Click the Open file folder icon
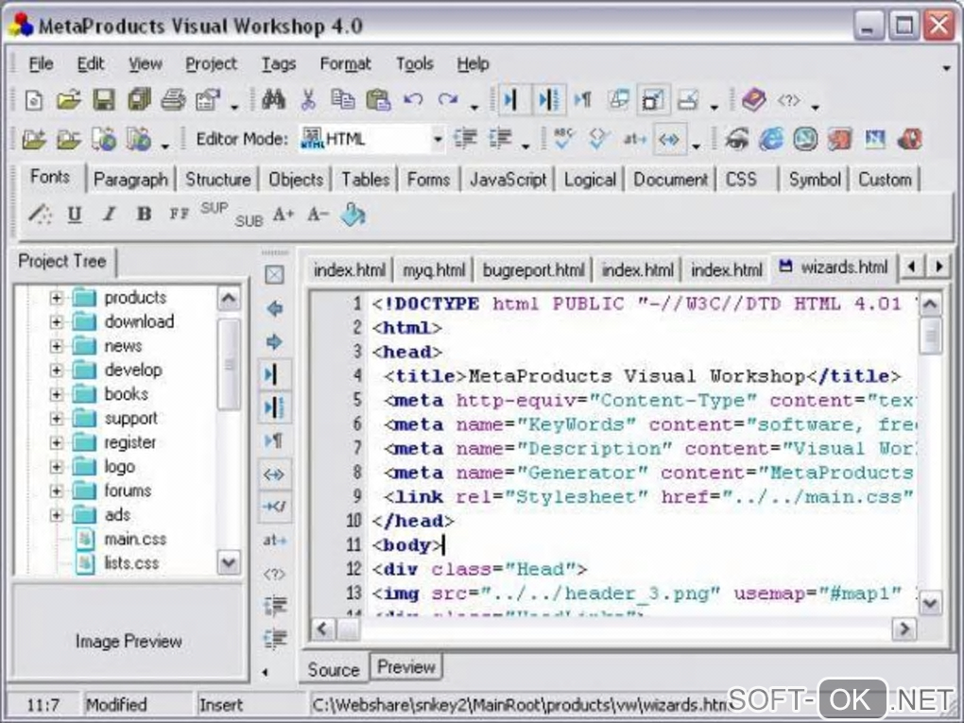 click(69, 99)
